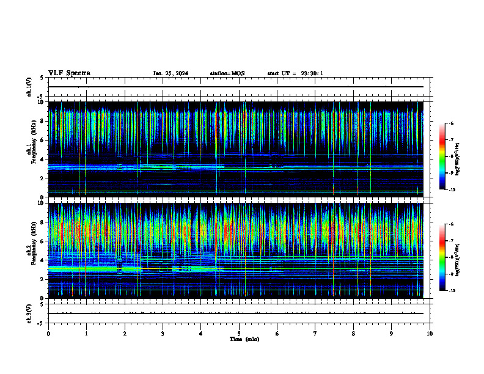The image size is (484, 374).
Task: Click the "start UT = 23:30: 1" header text
Action: click(295, 73)
